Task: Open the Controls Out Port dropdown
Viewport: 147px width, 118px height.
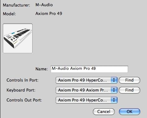Action: coord(86,100)
